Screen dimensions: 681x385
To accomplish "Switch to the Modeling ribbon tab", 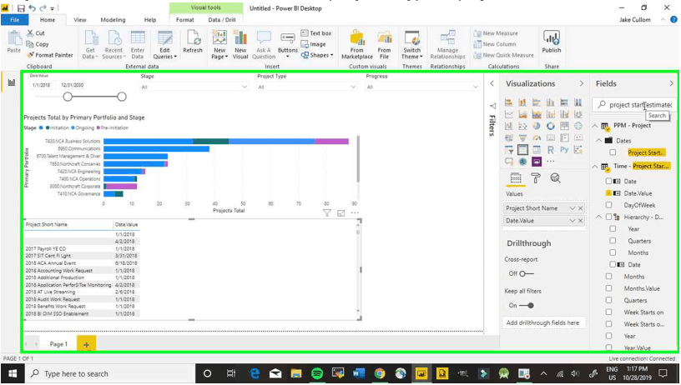I will coord(113,19).
